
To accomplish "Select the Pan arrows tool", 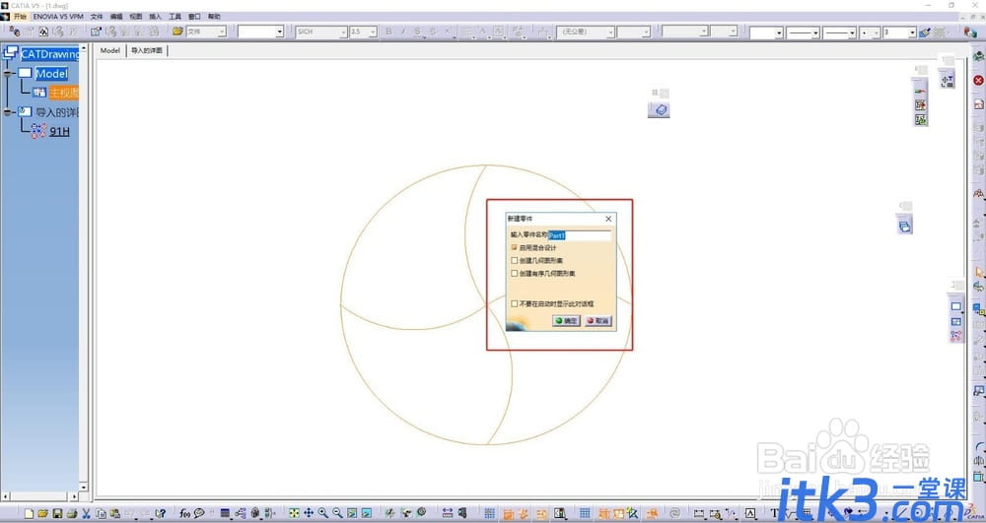I will 308,513.
